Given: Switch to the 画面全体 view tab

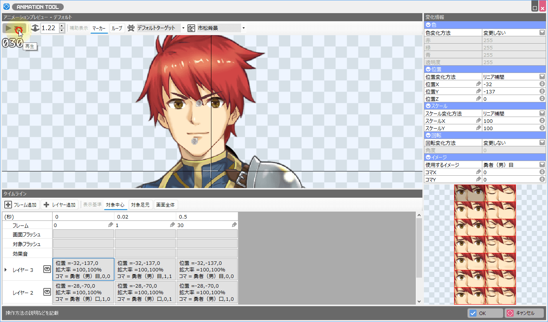Looking at the screenshot, I should pos(166,205).
